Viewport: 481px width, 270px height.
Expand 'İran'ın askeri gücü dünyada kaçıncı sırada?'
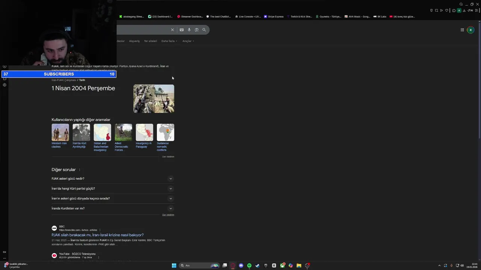coord(113,198)
